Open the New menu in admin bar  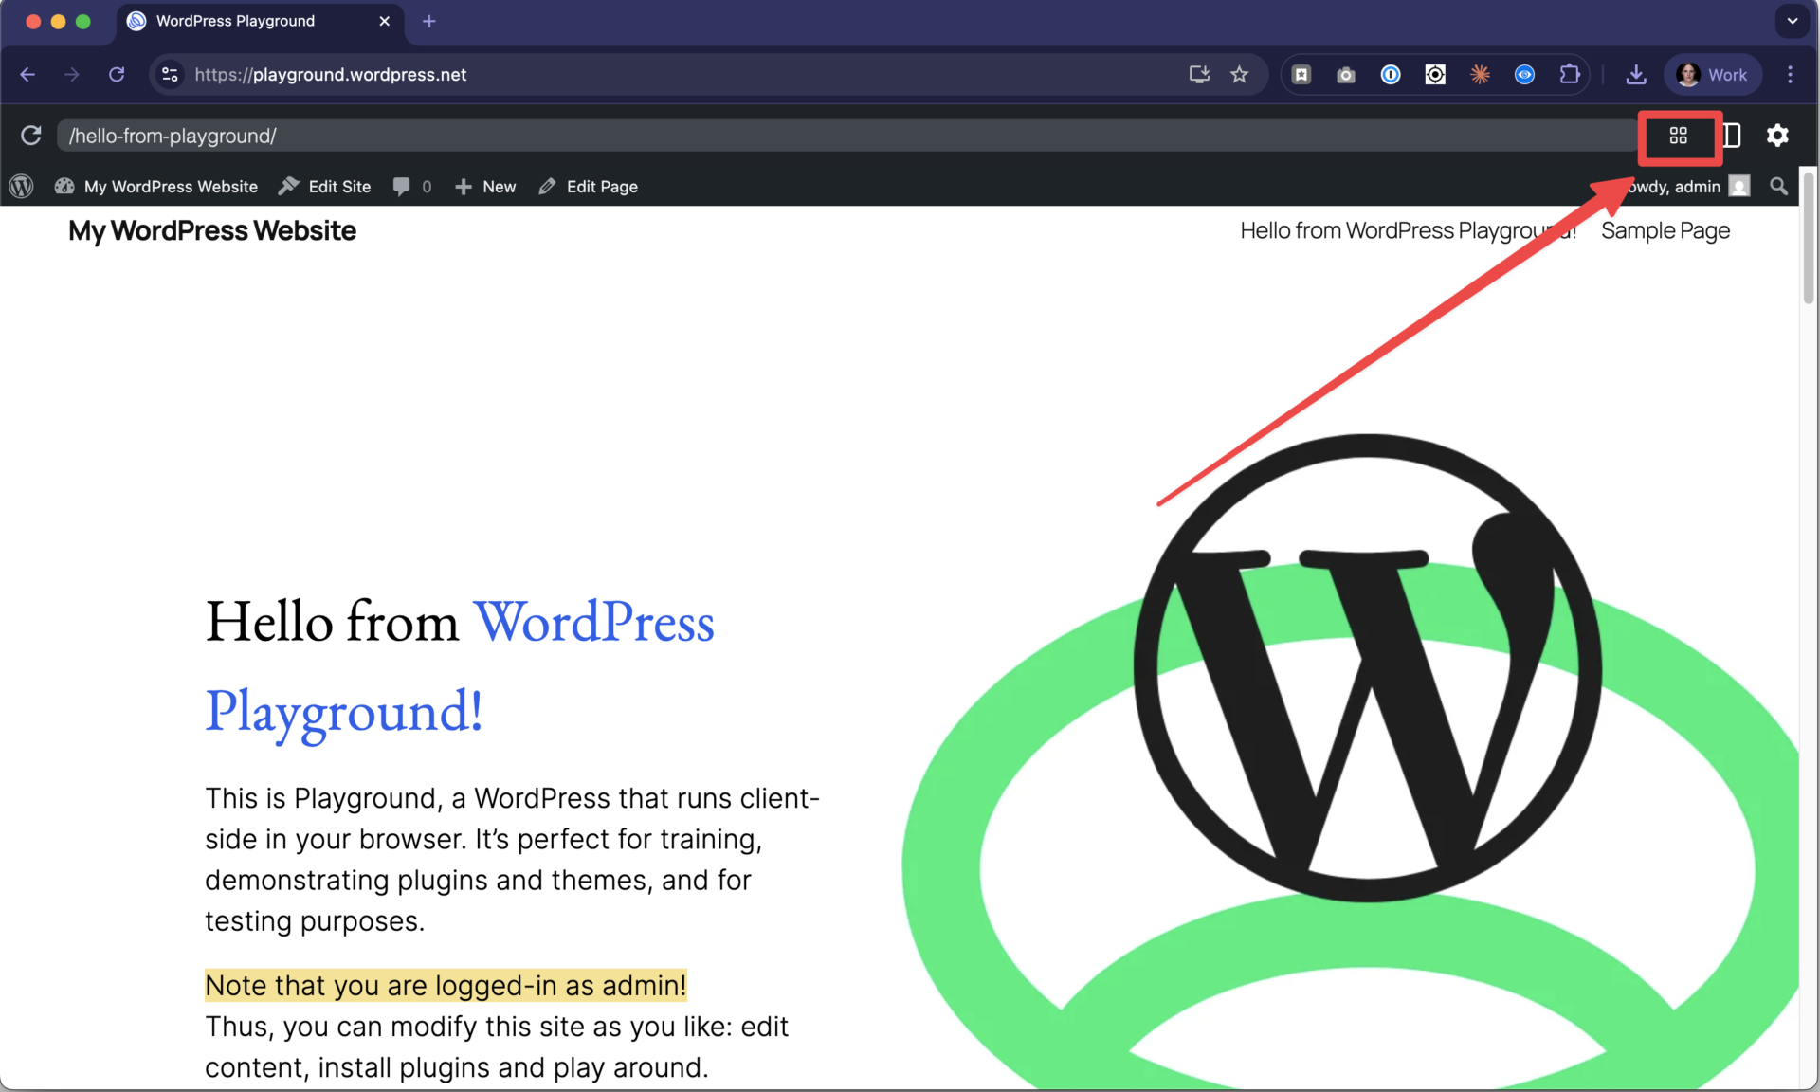[485, 186]
